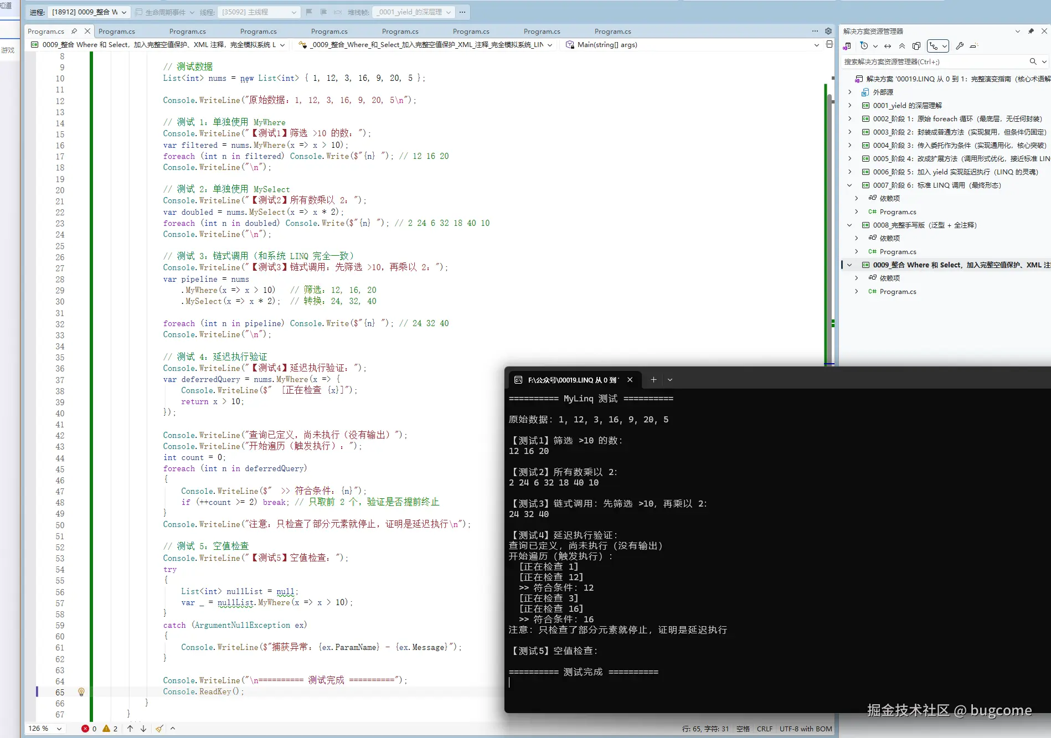The height and width of the screenshot is (738, 1051).
Task: Collapse the 0007_阶段 6 project node
Action: tap(850, 185)
